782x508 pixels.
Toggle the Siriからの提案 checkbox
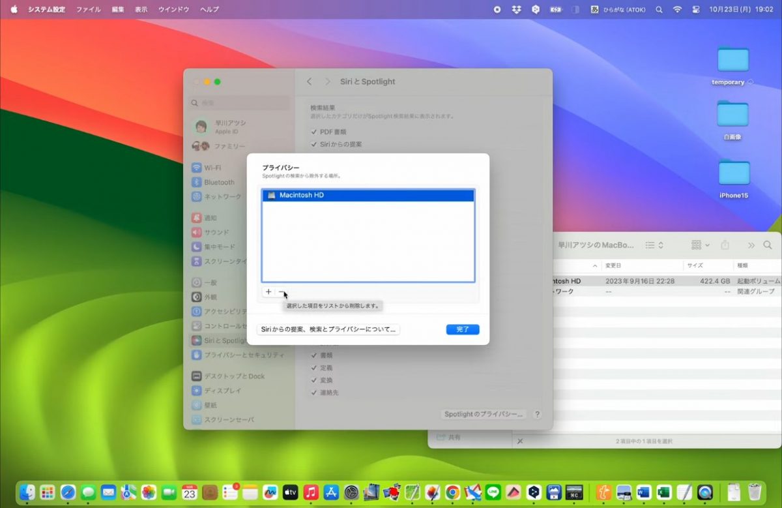coord(314,144)
